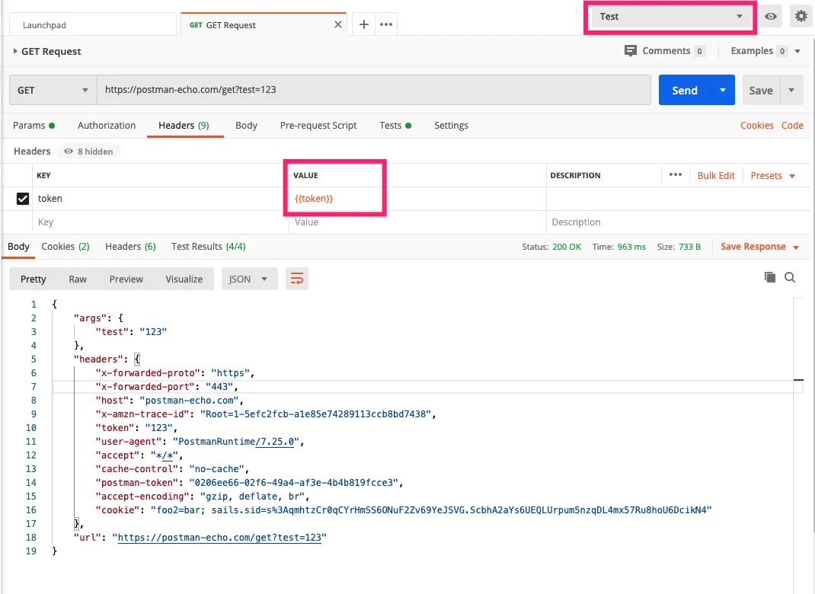This screenshot has width=815, height=594.
Task: Switch to the Launchpad tab
Action: coord(92,25)
